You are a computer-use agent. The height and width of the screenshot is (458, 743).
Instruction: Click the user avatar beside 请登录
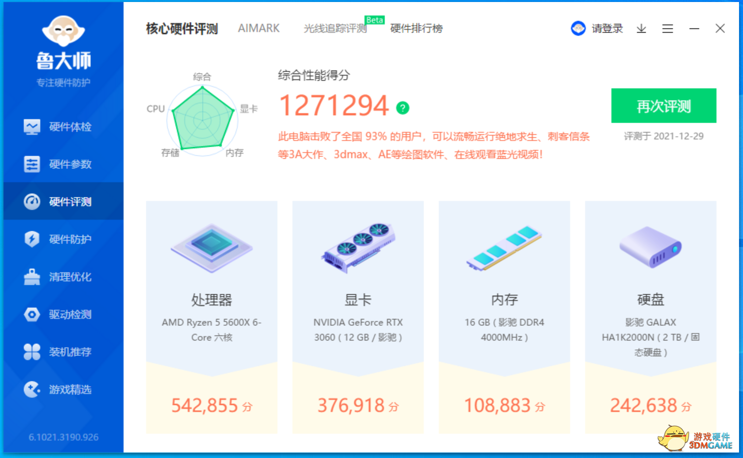tap(578, 29)
